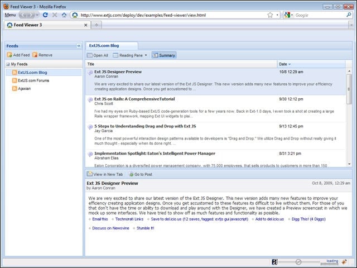Image resolution: width=357 pixels, height=268 pixels.
Task: Open the Technorati Links link
Action: pyautogui.click(x=129, y=219)
